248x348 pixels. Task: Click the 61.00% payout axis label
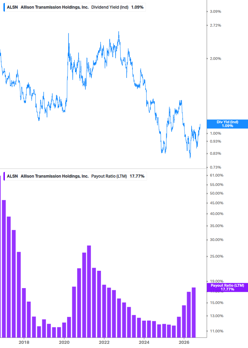pos(217,175)
